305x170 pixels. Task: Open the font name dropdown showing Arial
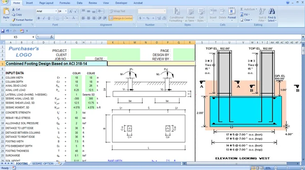tap(47, 11)
